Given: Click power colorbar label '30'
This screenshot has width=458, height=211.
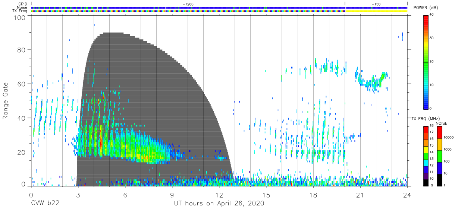Looking at the screenshot, I should tap(432, 38).
